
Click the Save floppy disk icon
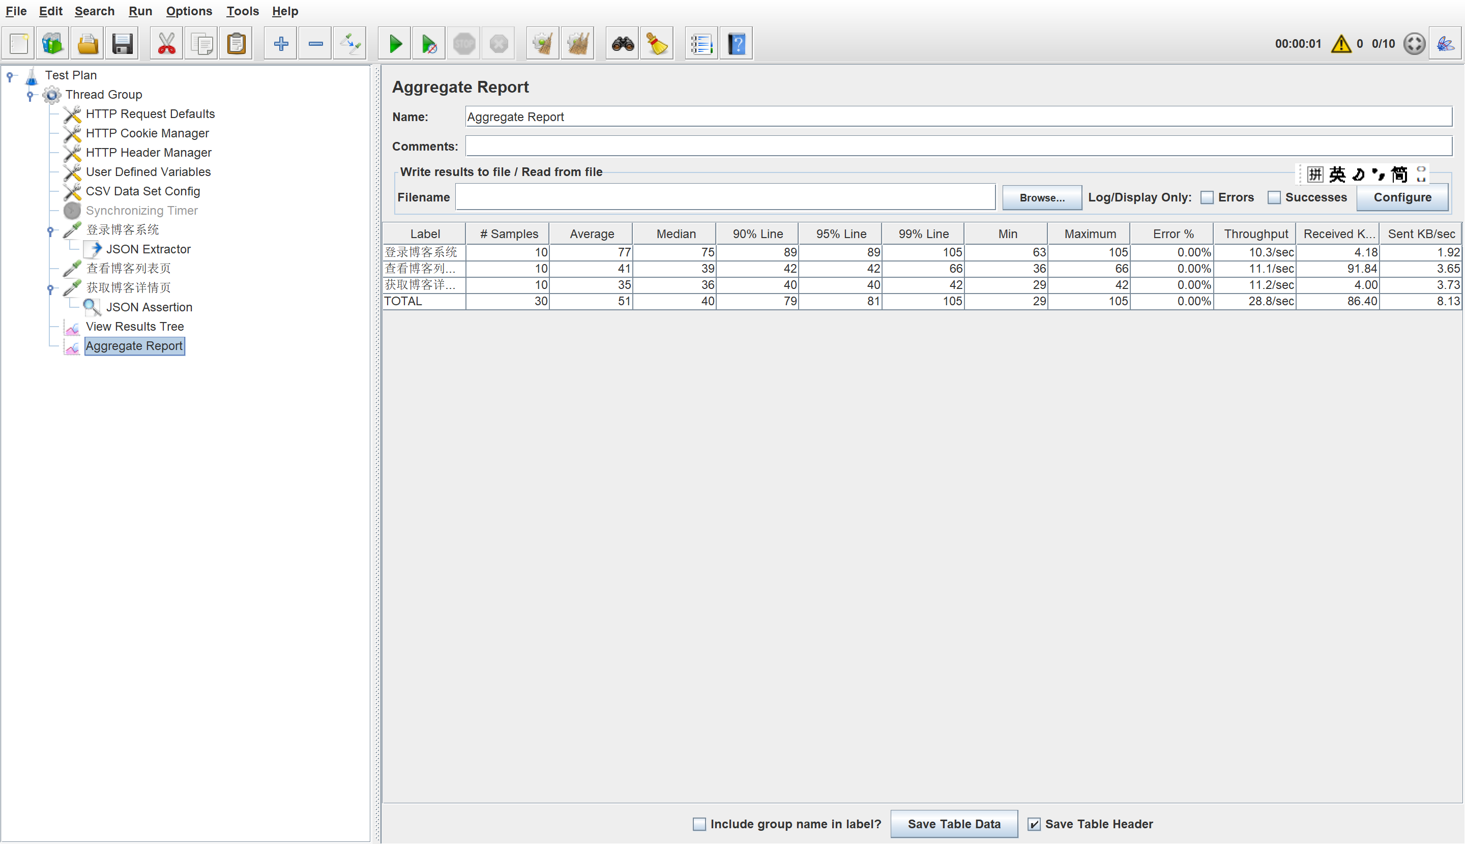click(x=122, y=43)
